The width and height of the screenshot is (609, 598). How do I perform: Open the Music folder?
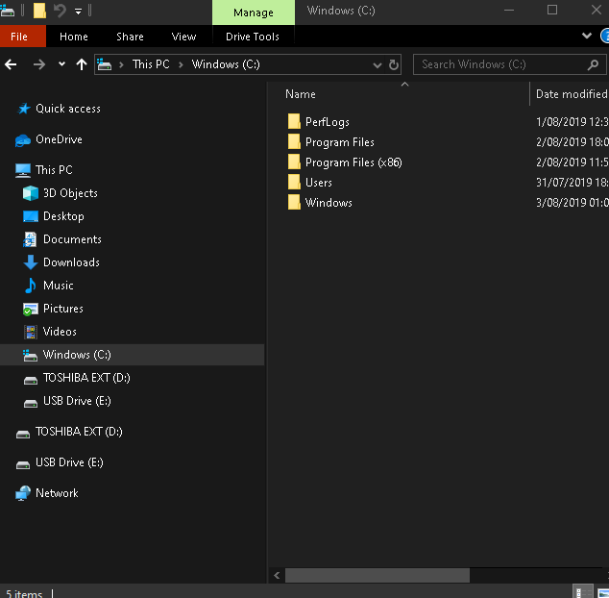click(59, 286)
